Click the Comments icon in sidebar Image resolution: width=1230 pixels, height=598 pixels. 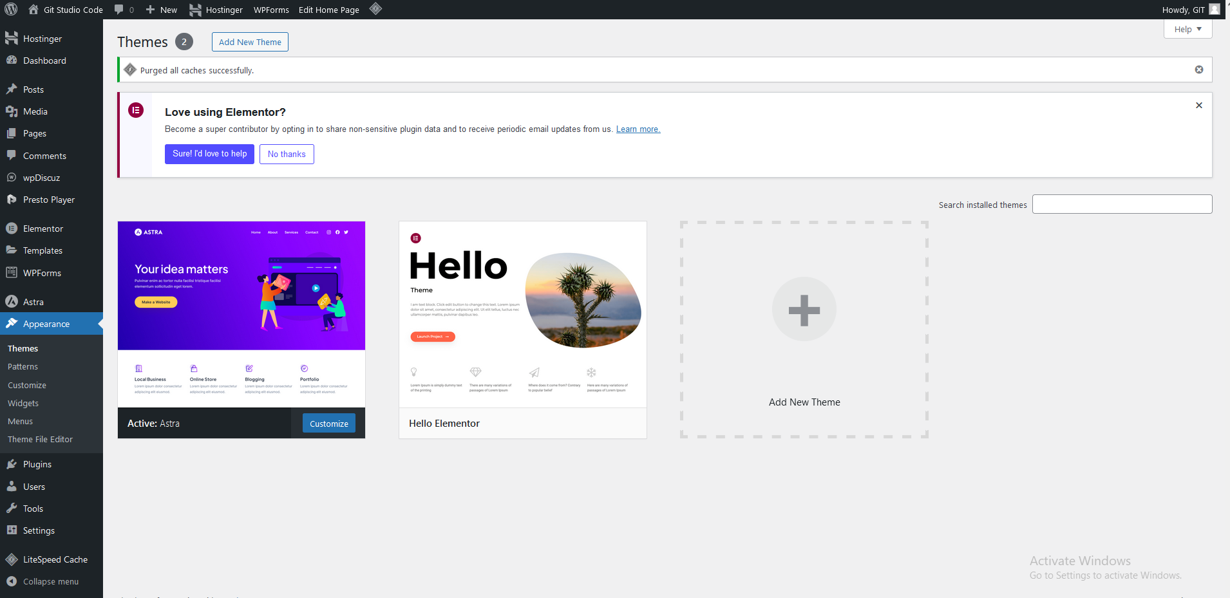tap(12, 155)
